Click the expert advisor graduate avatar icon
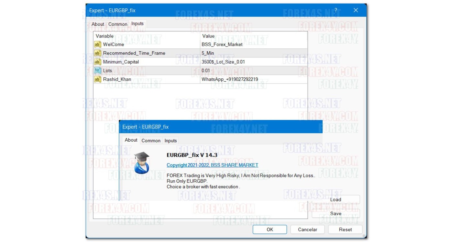 (142, 162)
